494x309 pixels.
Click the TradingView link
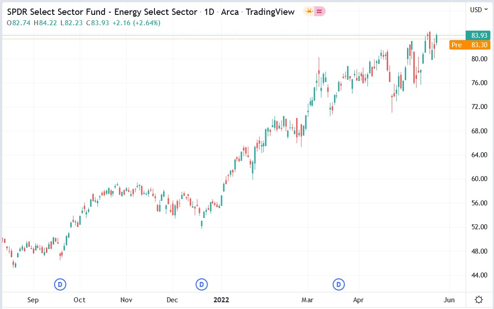270,12
